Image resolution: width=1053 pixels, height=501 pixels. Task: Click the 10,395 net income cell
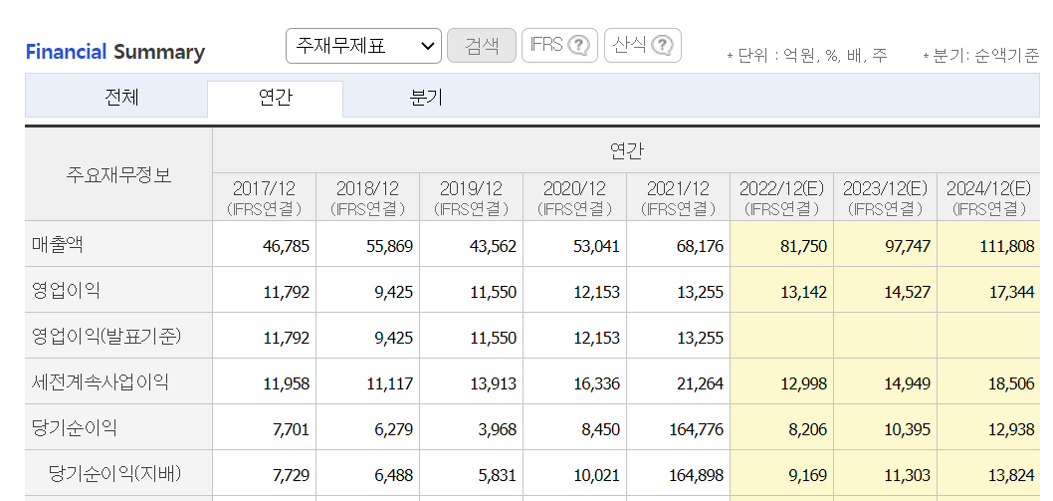tap(885, 427)
